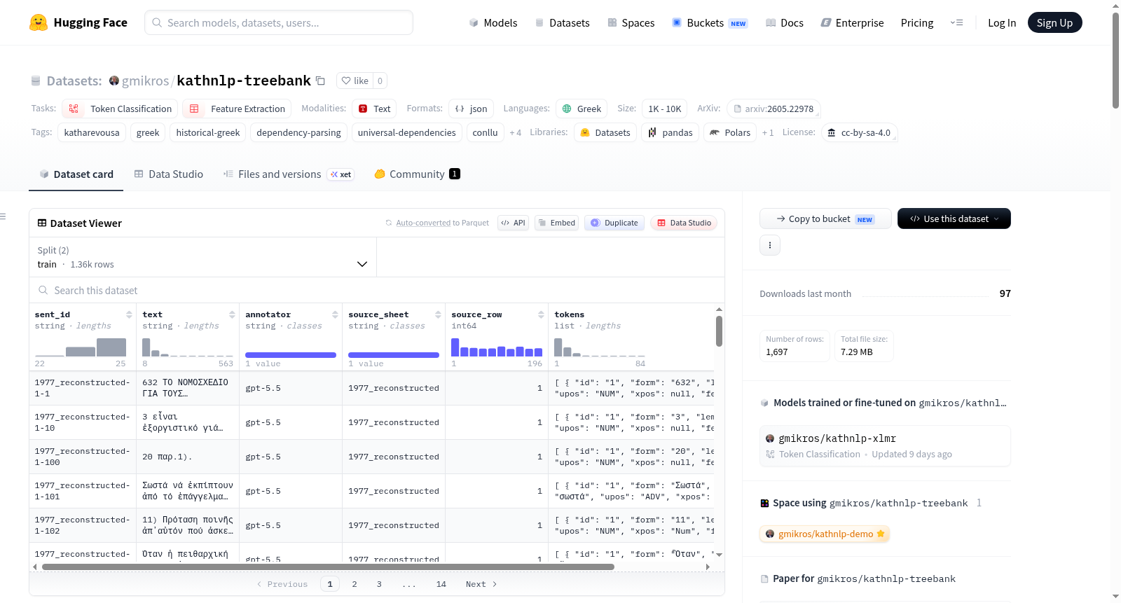Sort the text column
Viewport: 1121px width, 603px height.
coord(232,314)
